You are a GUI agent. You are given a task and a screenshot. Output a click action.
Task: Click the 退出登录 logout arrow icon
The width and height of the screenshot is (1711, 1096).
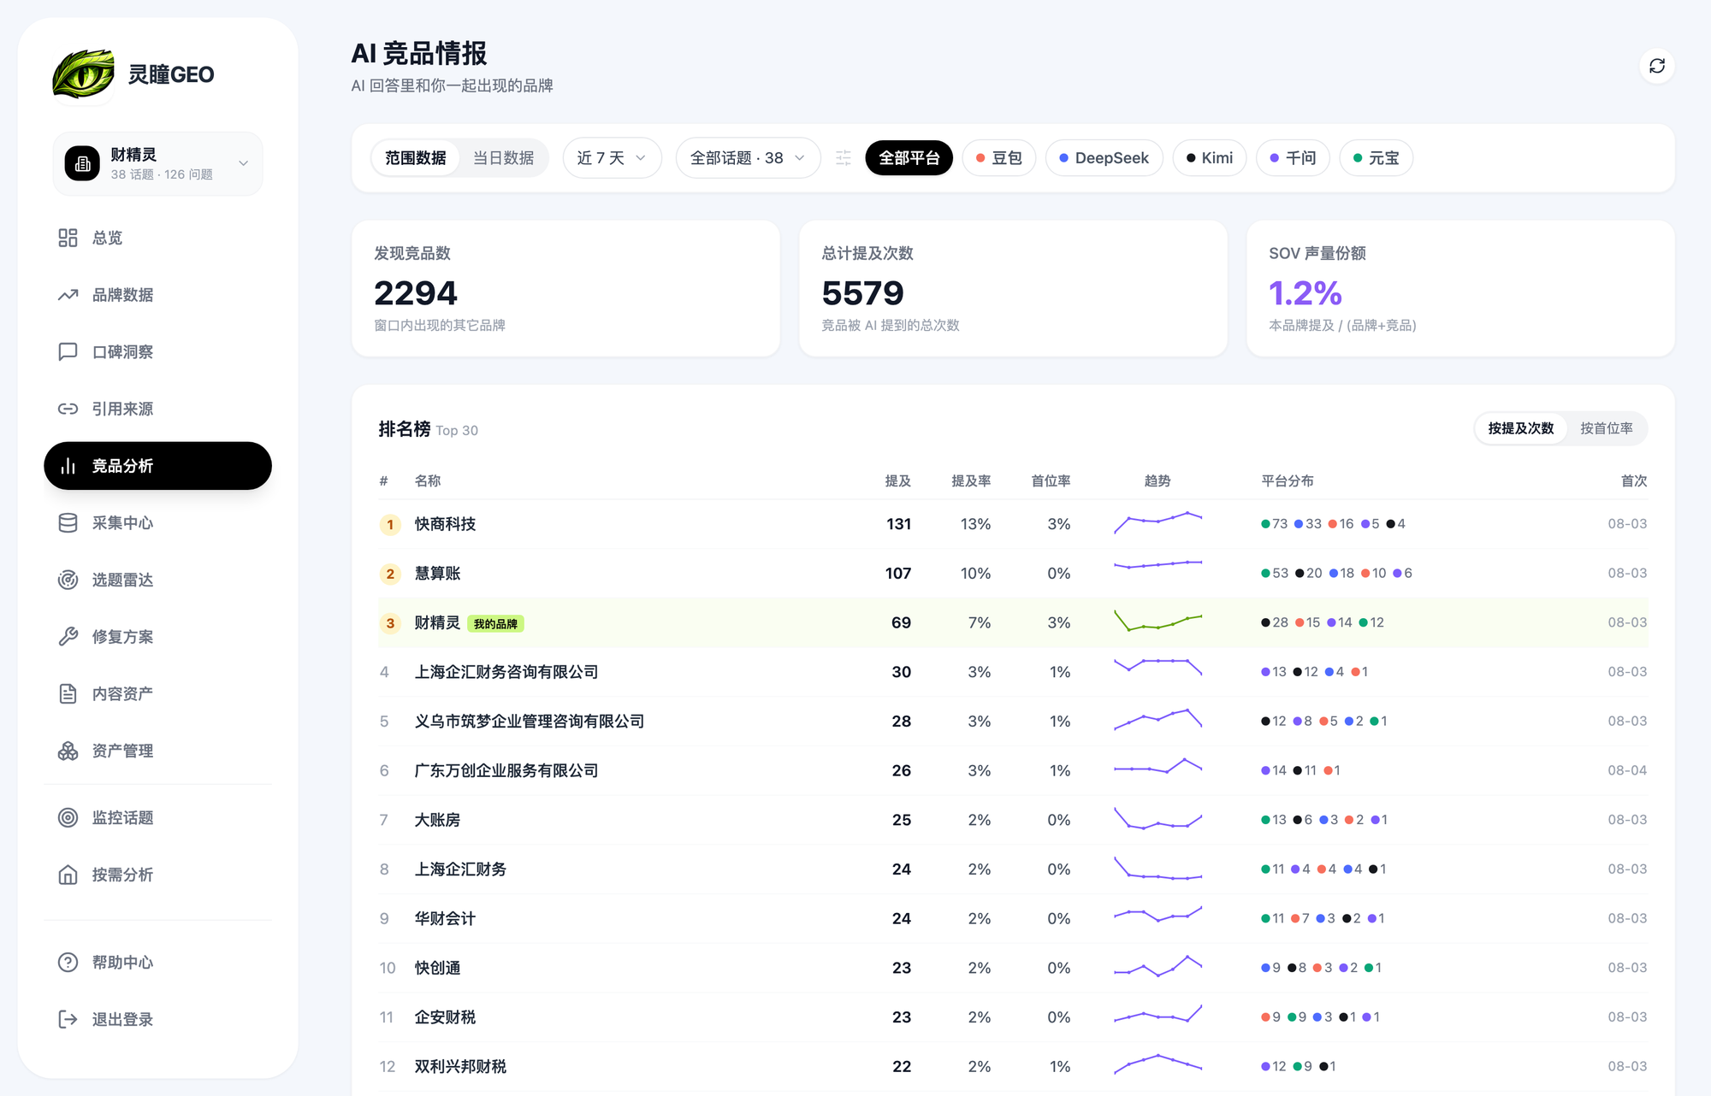[68, 1019]
